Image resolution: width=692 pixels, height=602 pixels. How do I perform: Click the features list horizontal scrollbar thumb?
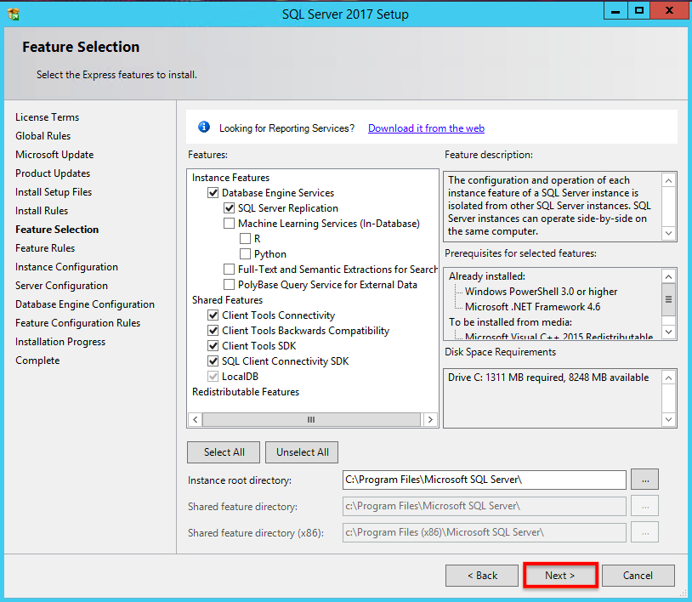311,420
